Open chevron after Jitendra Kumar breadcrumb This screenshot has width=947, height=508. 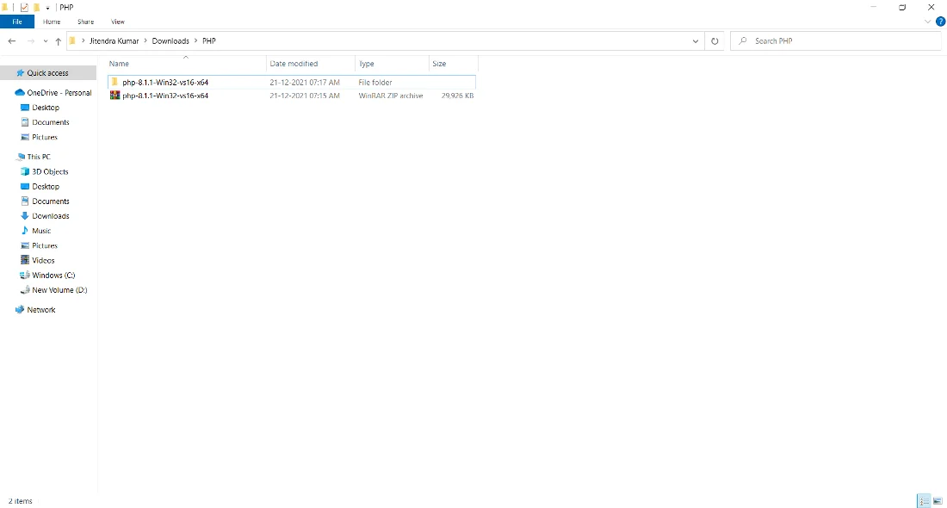click(x=145, y=41)
